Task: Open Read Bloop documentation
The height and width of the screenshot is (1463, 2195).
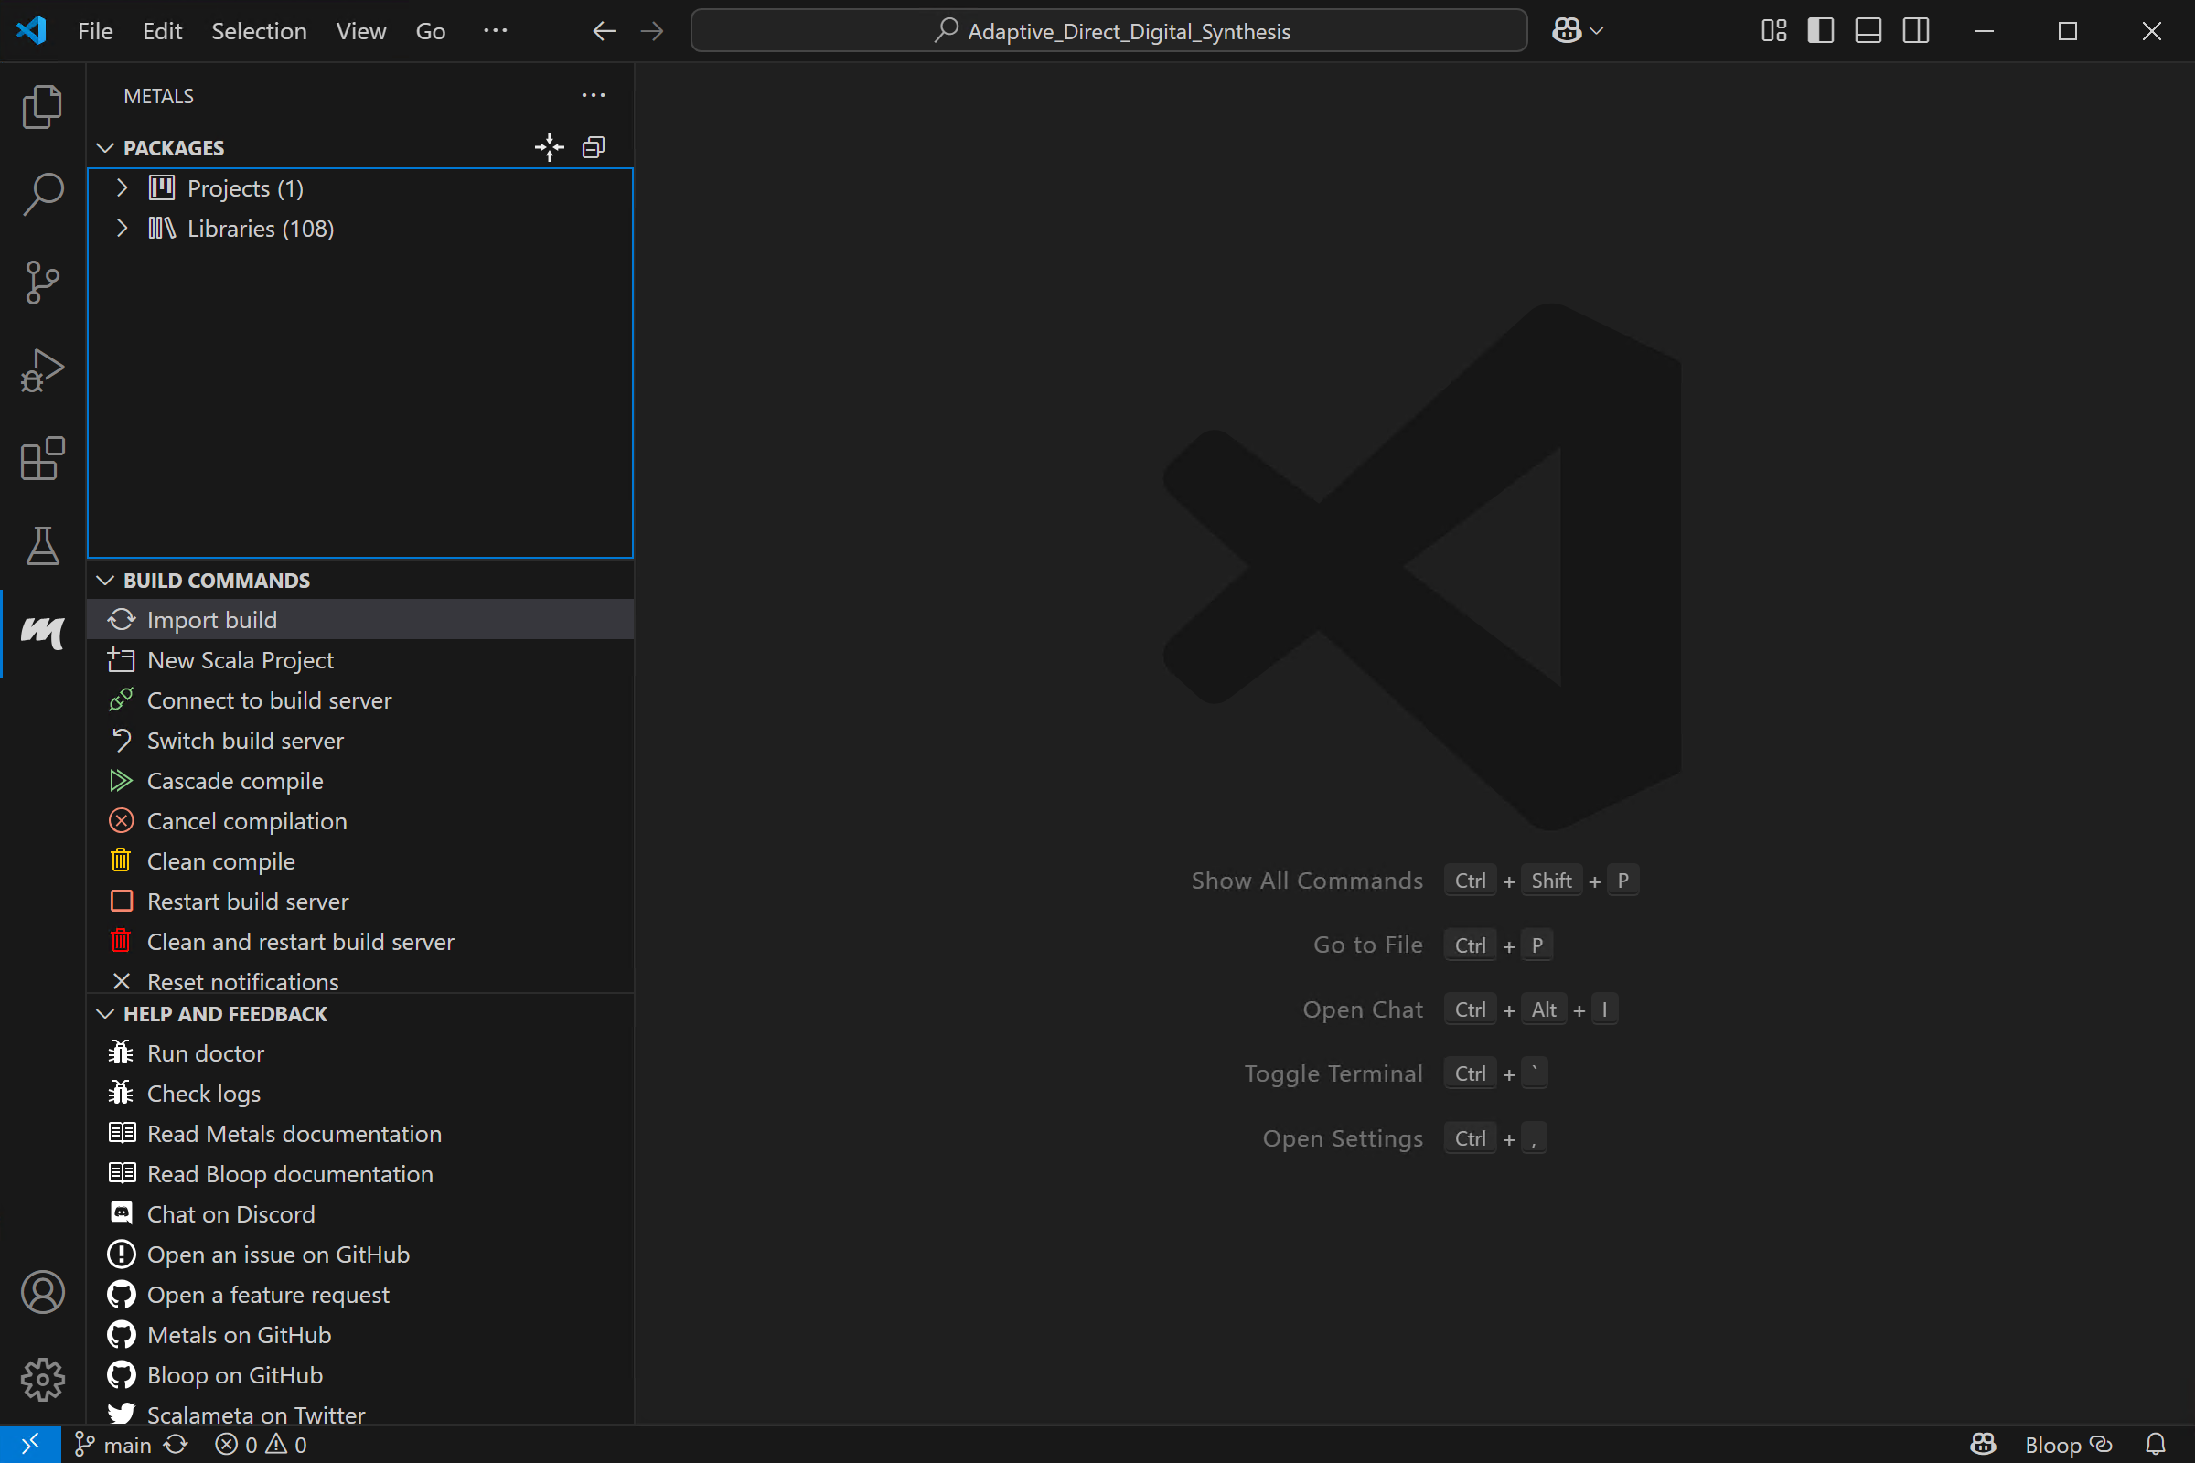Action: coord(360,1173)
